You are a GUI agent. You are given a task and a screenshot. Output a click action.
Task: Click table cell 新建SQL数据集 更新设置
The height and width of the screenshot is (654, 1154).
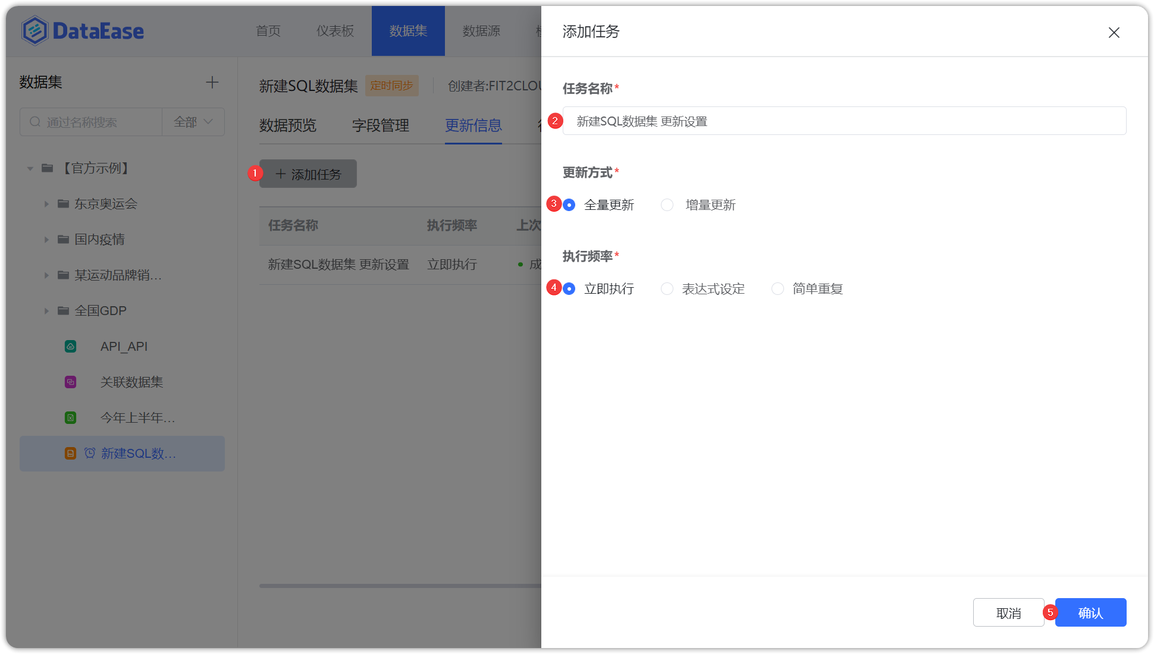pos(338,265)
